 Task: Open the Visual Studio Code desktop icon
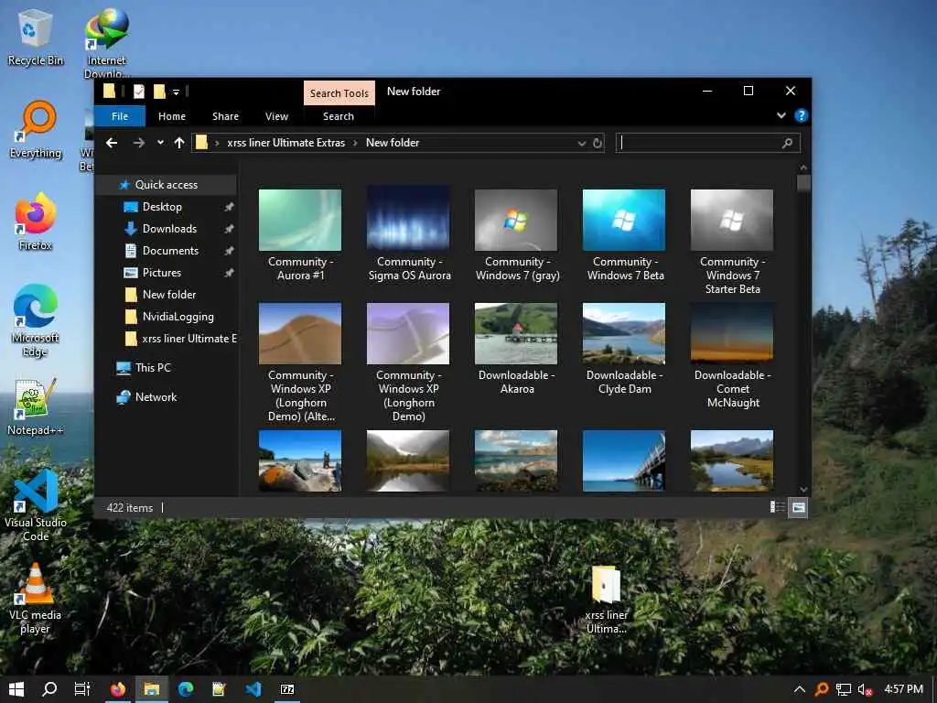36,505
